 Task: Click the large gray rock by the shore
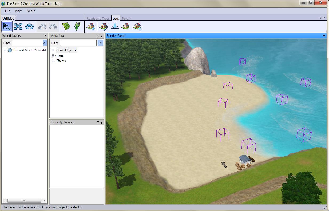click(197, 60)
